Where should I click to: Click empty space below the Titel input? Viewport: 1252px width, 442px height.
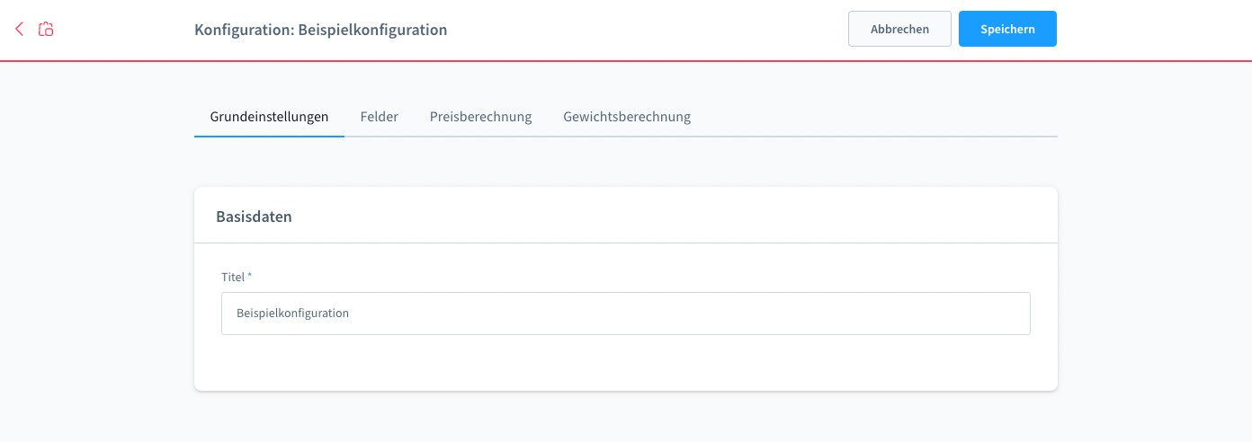625,363
